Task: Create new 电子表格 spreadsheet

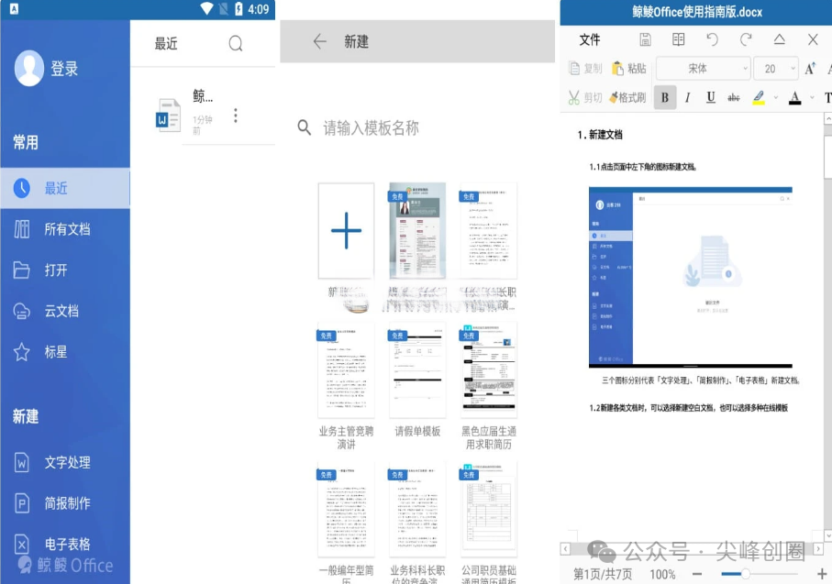Action: tap(65, 544)
